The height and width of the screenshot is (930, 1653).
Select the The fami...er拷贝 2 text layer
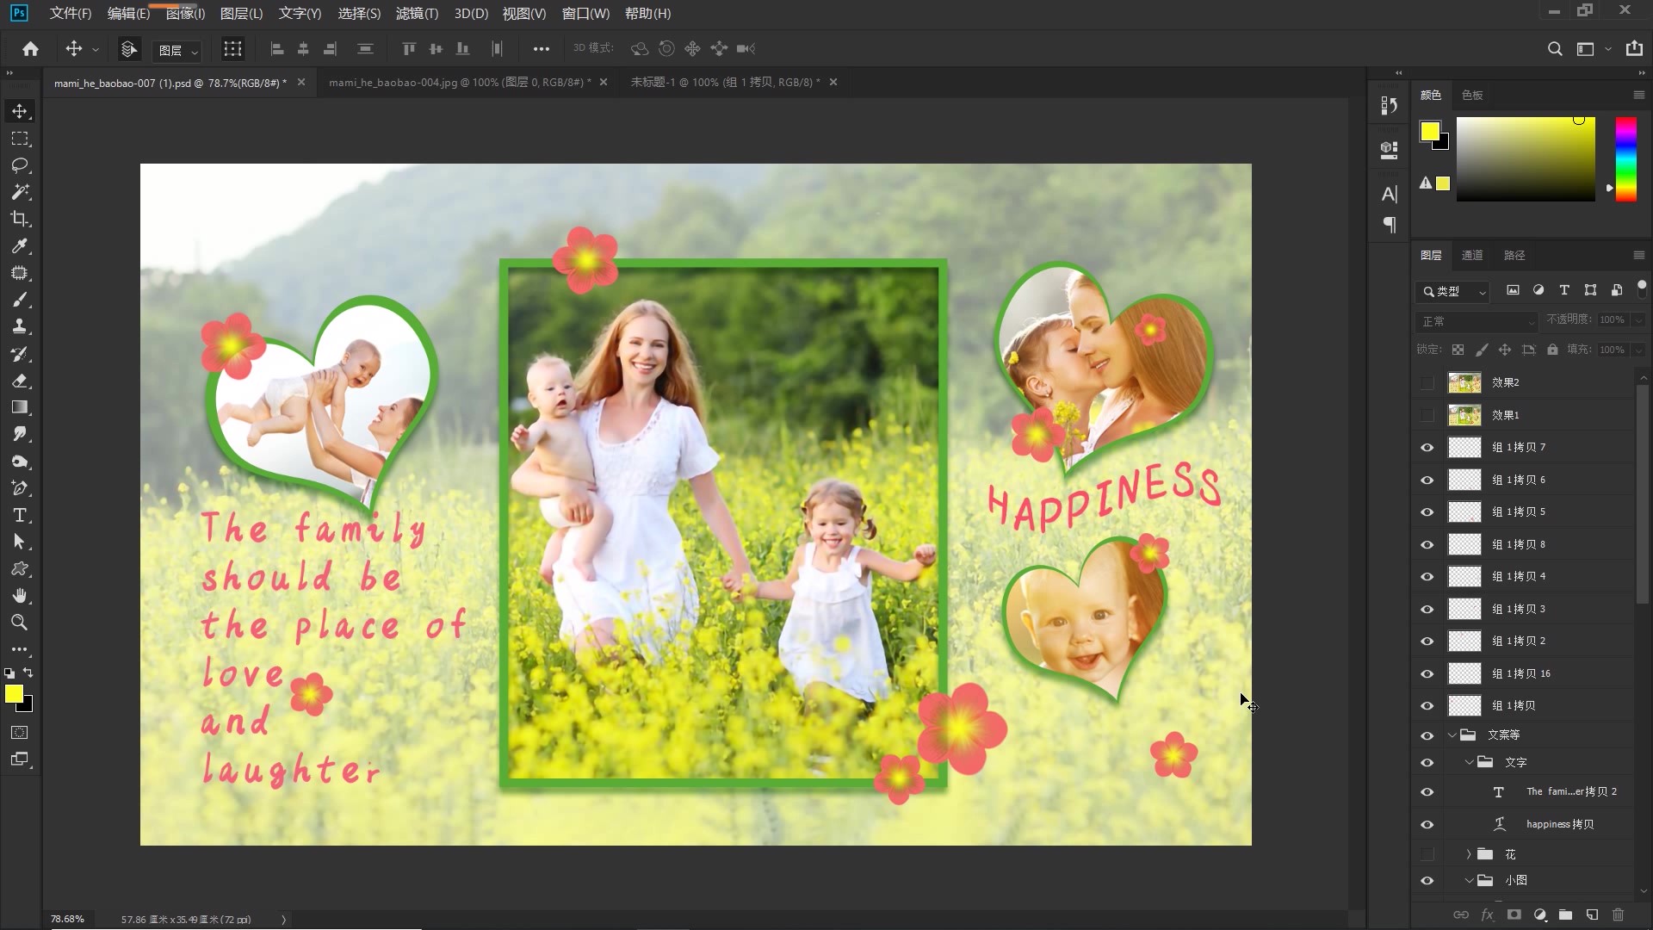(x=1570, y=792)
